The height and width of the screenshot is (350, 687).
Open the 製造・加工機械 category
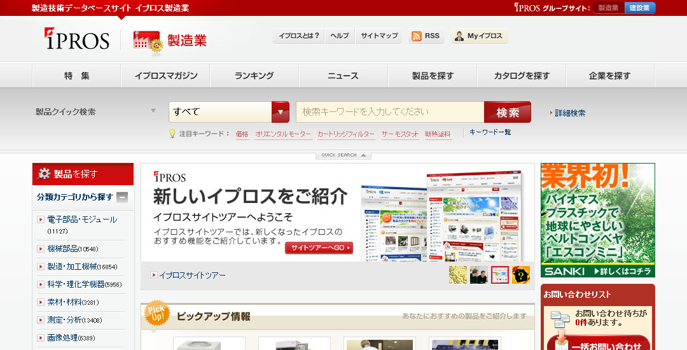73,267
